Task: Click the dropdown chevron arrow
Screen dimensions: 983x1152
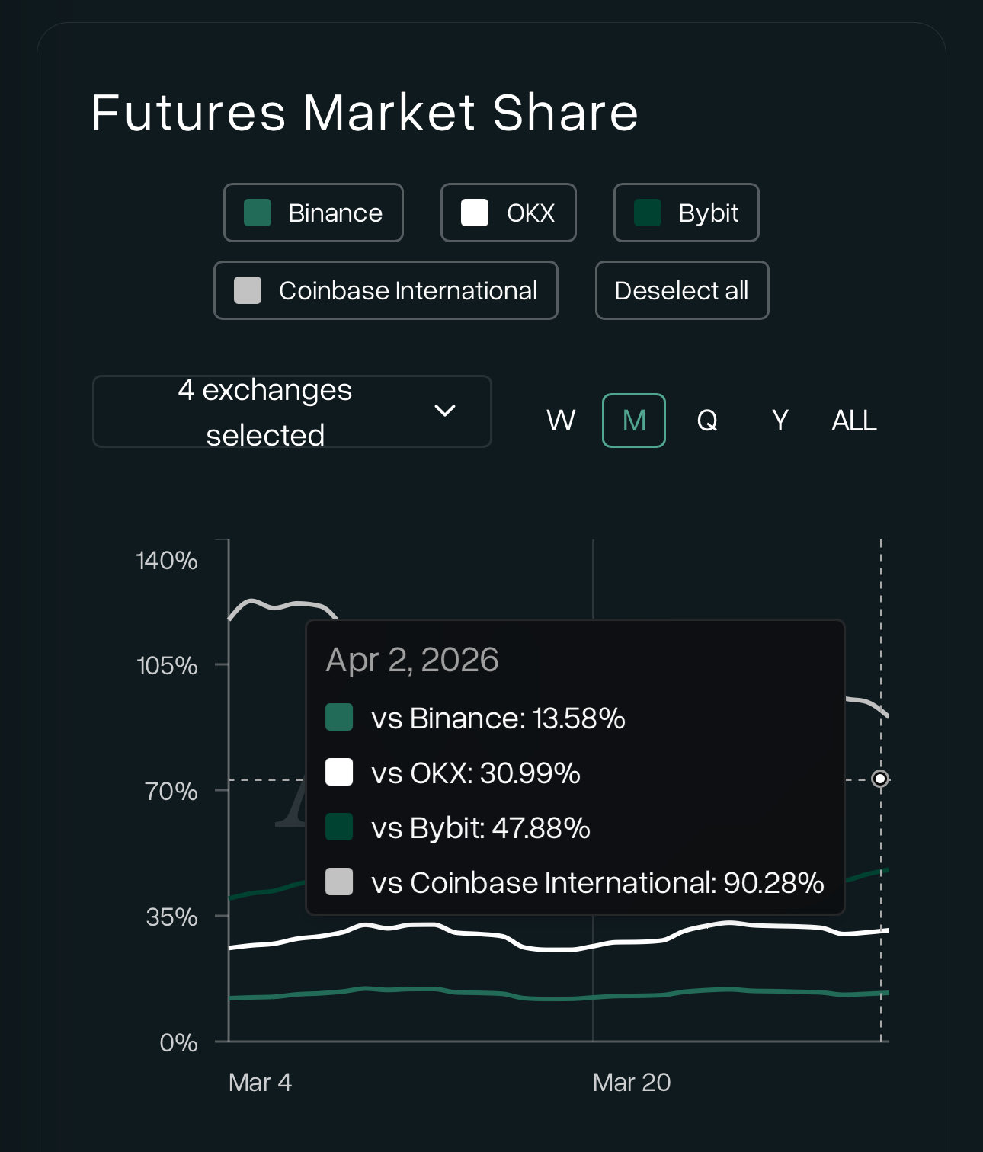Action: pyautogui.click(x=445, y=411)
